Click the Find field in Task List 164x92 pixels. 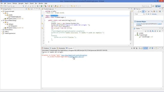(139, 14)
